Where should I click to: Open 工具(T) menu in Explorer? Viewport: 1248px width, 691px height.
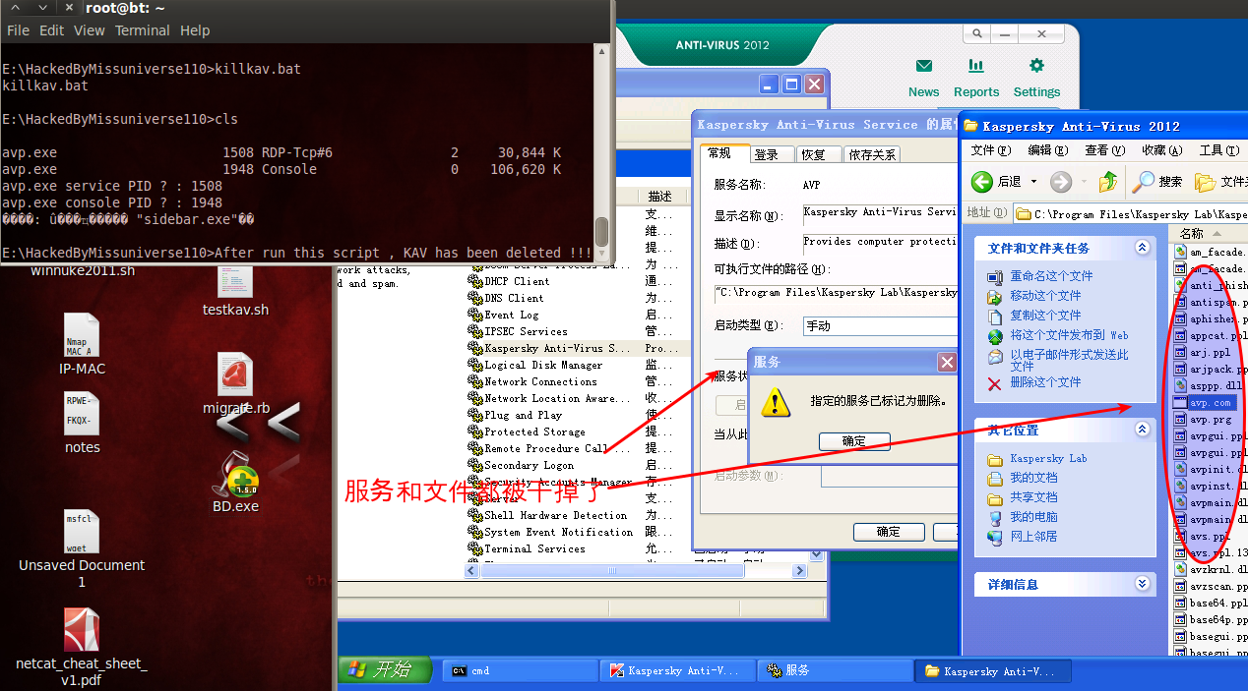coord(1218,150)
